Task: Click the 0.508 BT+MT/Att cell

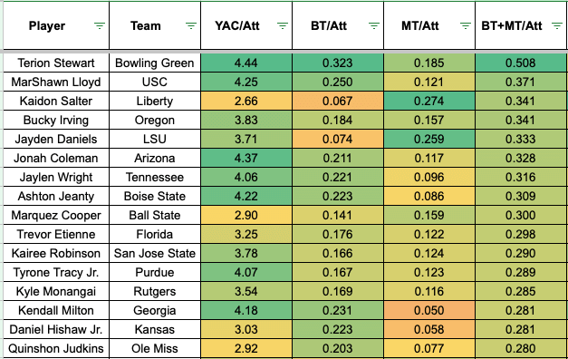Action: (521, 63)
